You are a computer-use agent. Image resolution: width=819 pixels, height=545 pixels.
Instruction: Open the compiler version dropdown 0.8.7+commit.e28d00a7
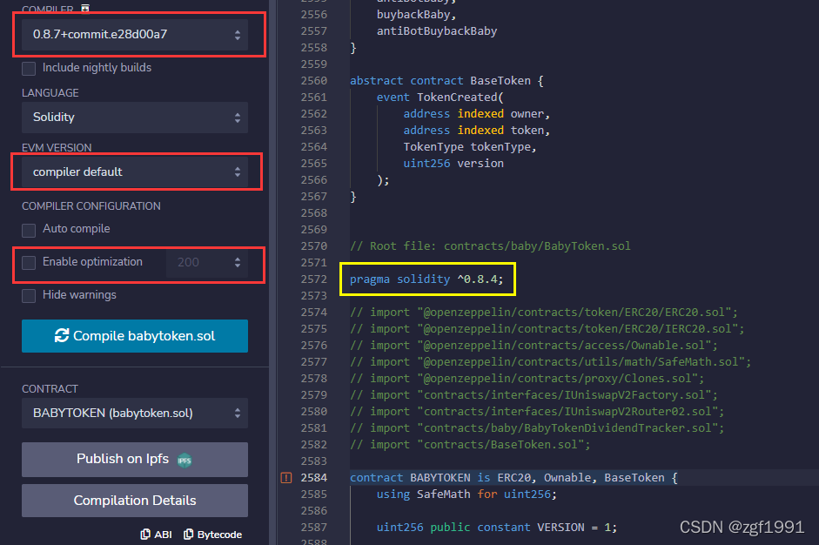[x=135, y=35]
